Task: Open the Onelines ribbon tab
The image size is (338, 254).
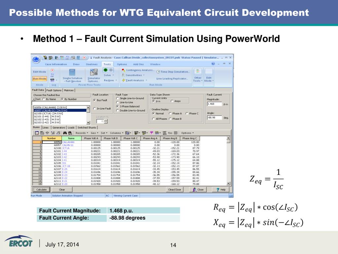Action: click(x=92, y=64)
